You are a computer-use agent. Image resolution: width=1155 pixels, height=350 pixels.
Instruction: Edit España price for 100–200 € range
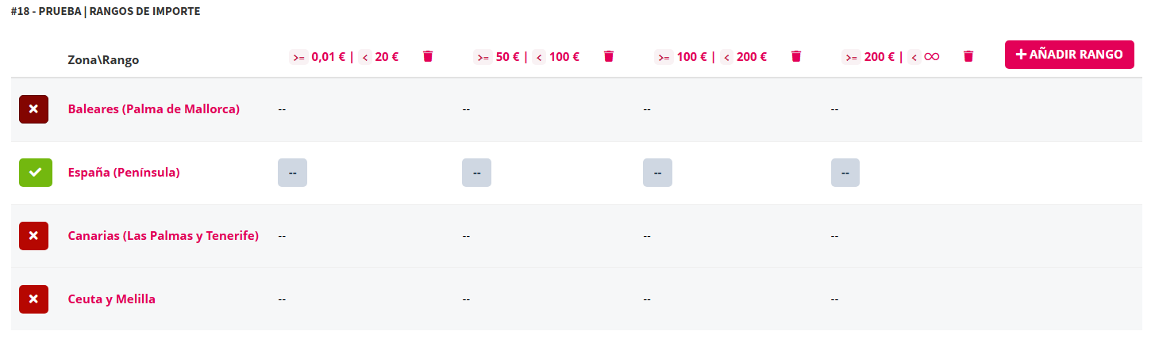tap(657, 173)
